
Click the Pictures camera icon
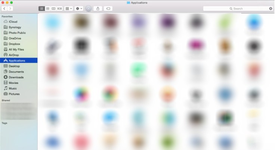(6, 94)
